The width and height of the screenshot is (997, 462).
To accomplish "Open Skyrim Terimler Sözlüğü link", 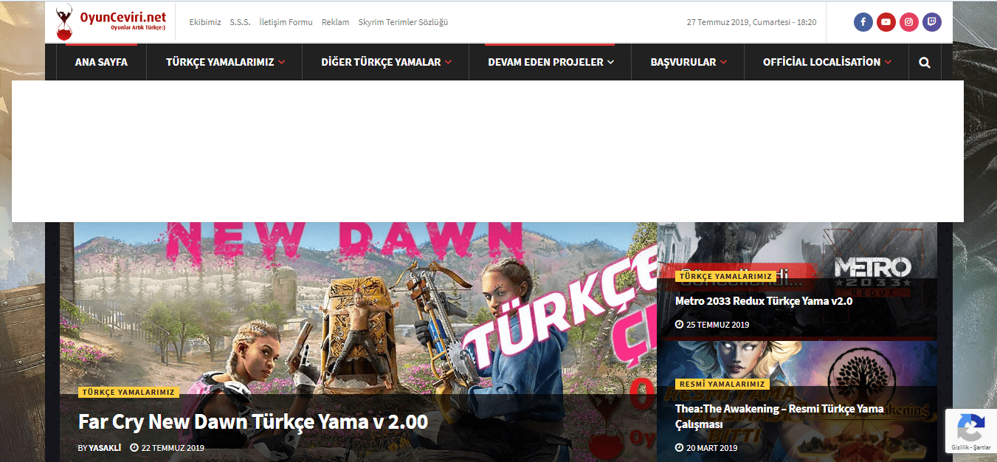I will point(403,22).
